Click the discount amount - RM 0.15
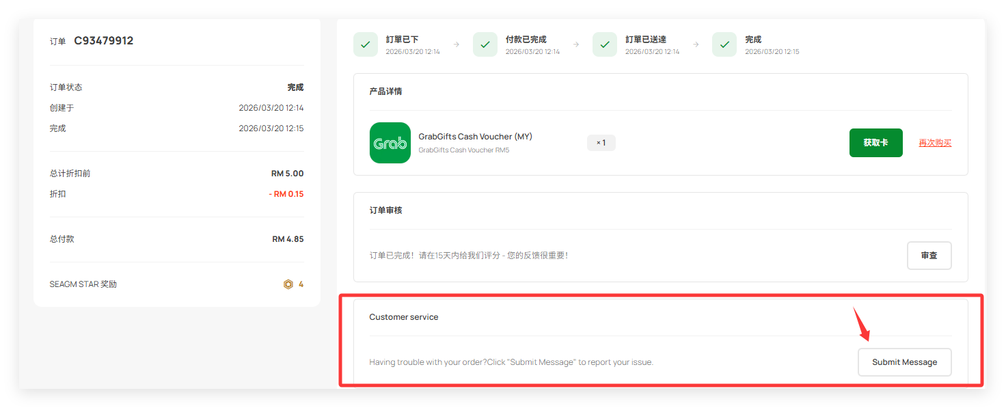The image size is (1006, 408). click(286, 194)
